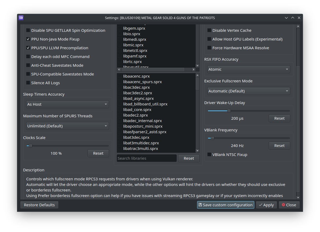The image size is (320, 232).
Task: Check libio.sprx library checkbox
Action: click(x=120, y=34)
